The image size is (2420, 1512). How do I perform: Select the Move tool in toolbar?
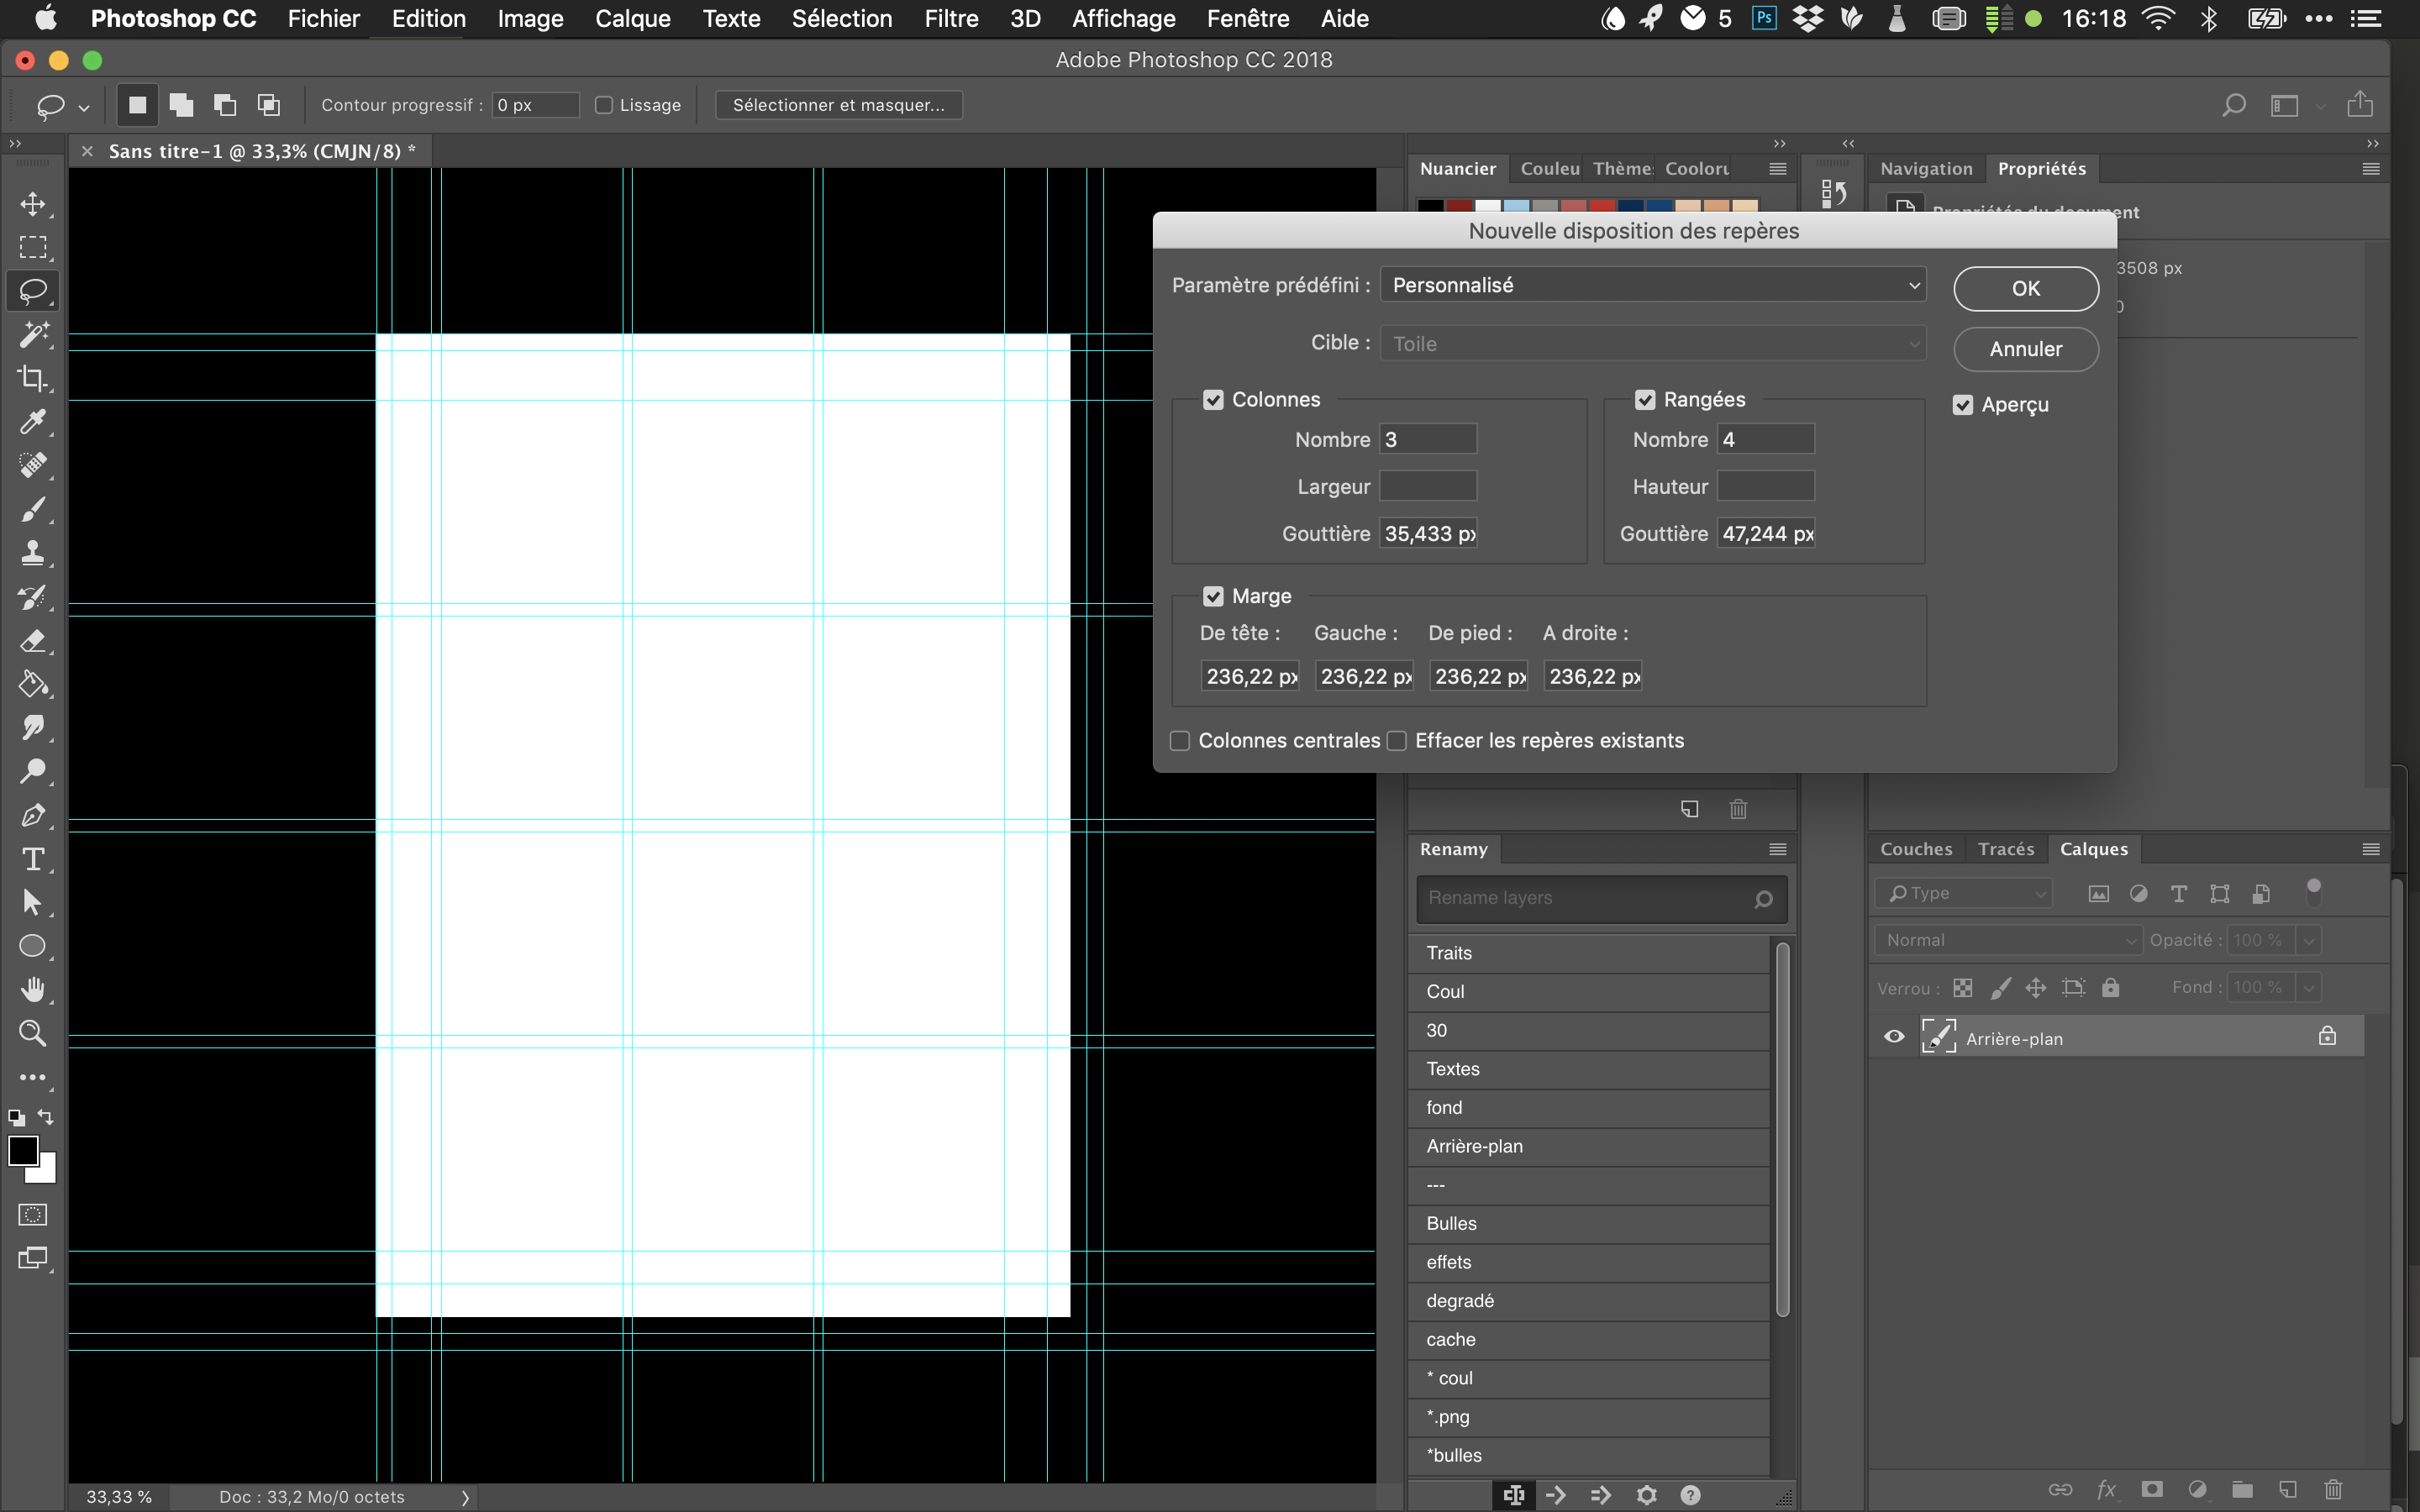click(x=33, y=200)
